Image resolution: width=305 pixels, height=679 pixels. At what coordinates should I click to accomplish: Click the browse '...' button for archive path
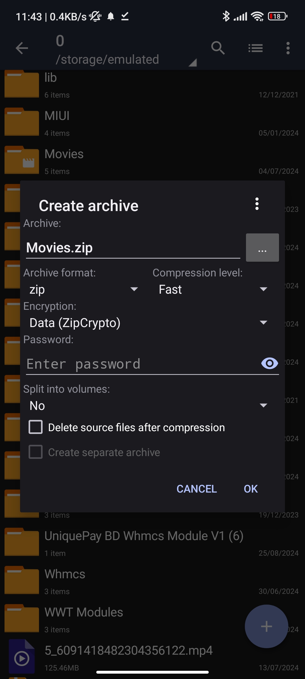tap(262, 248)
